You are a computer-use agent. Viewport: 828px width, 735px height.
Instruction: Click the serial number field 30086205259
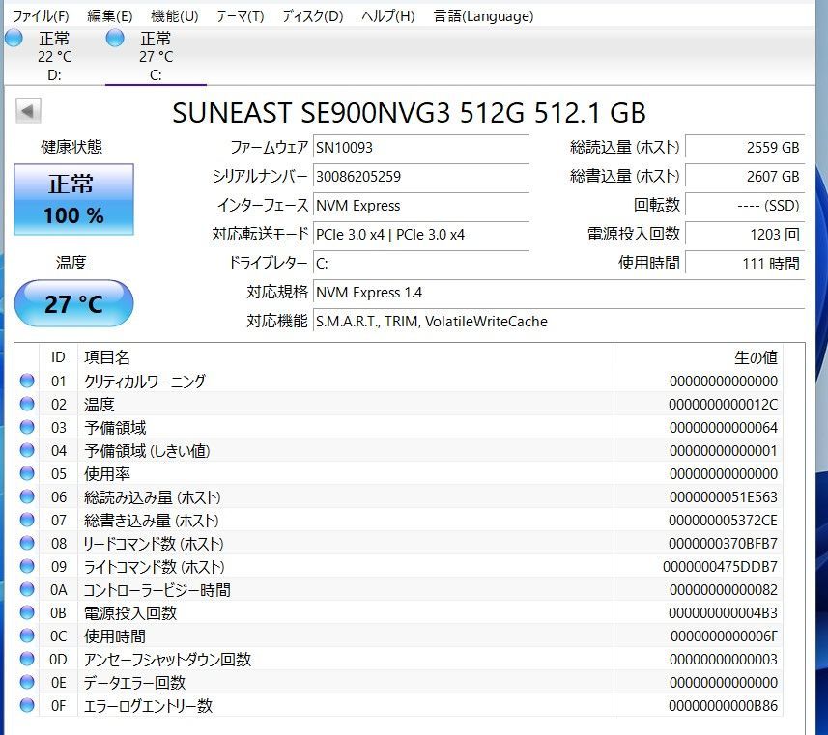pos(421,177)
